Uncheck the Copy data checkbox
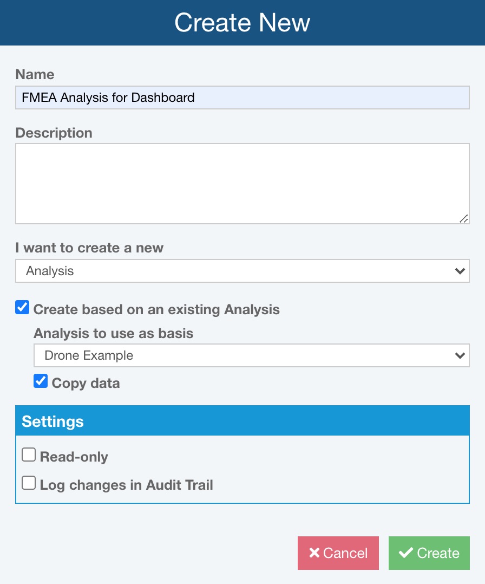 click(x=41, y=381)
